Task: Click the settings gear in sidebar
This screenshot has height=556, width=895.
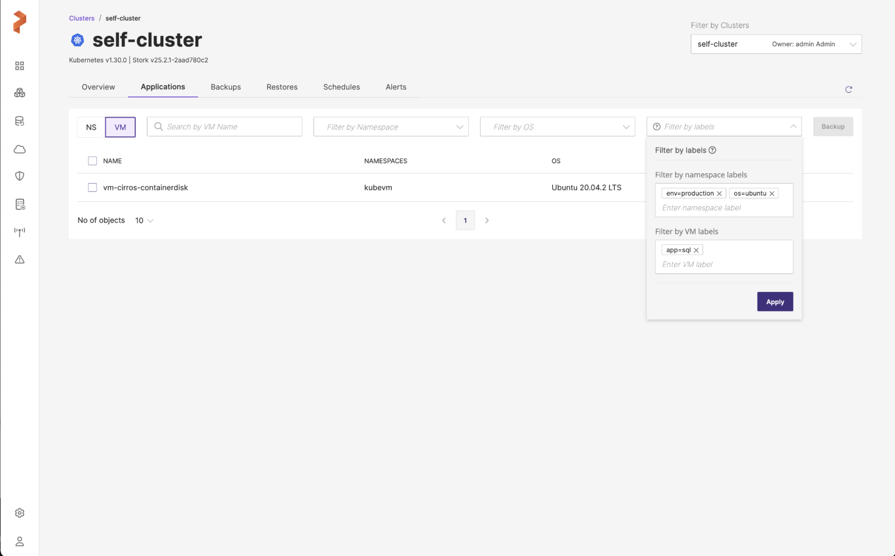Action: click(x=19, y=513)
